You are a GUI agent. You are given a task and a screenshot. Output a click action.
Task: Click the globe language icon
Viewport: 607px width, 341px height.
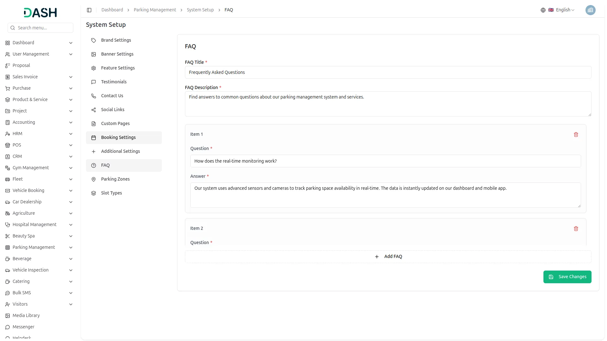coord(543,10)
